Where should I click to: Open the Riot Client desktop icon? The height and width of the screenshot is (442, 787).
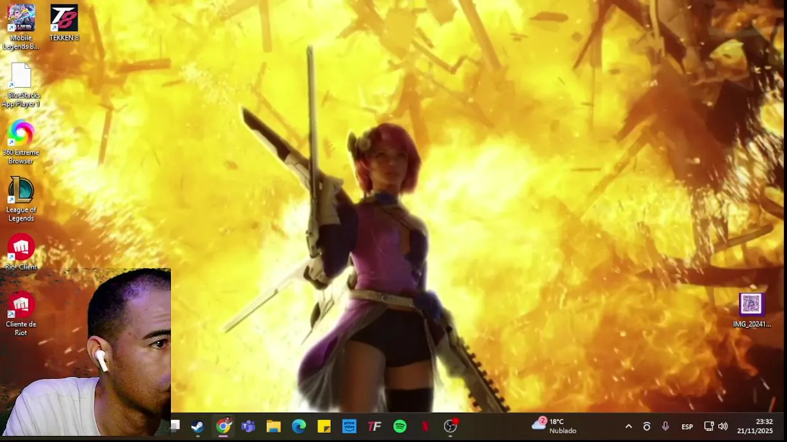coord(21,252)
